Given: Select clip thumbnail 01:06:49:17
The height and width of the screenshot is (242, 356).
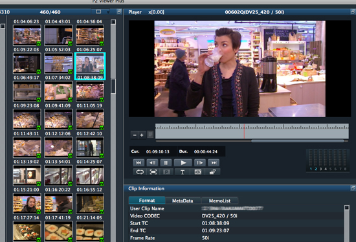Looking at the screenshot, I should tap(27, 63).
